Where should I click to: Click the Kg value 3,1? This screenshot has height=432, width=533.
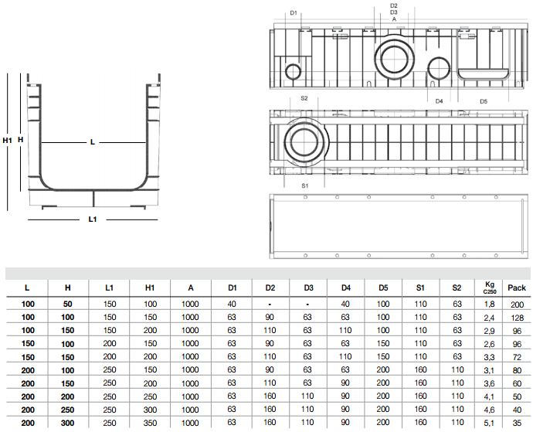point(489,370)
